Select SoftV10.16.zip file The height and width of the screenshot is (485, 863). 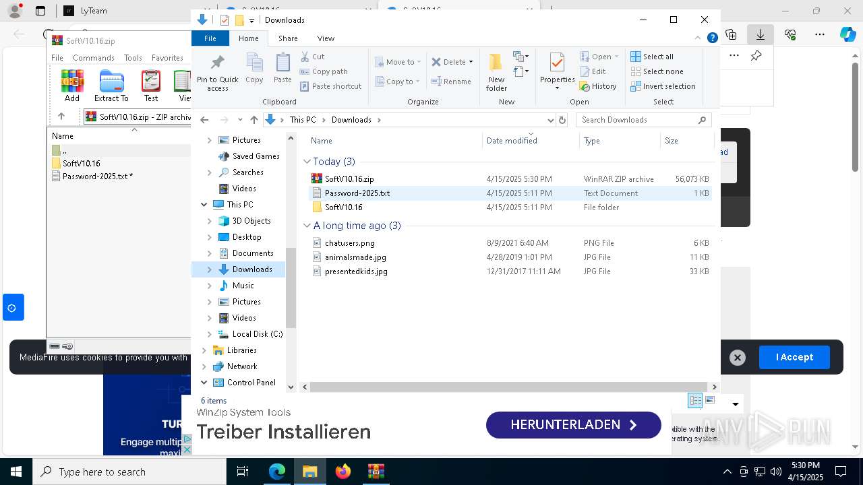(x=349, y=179)
